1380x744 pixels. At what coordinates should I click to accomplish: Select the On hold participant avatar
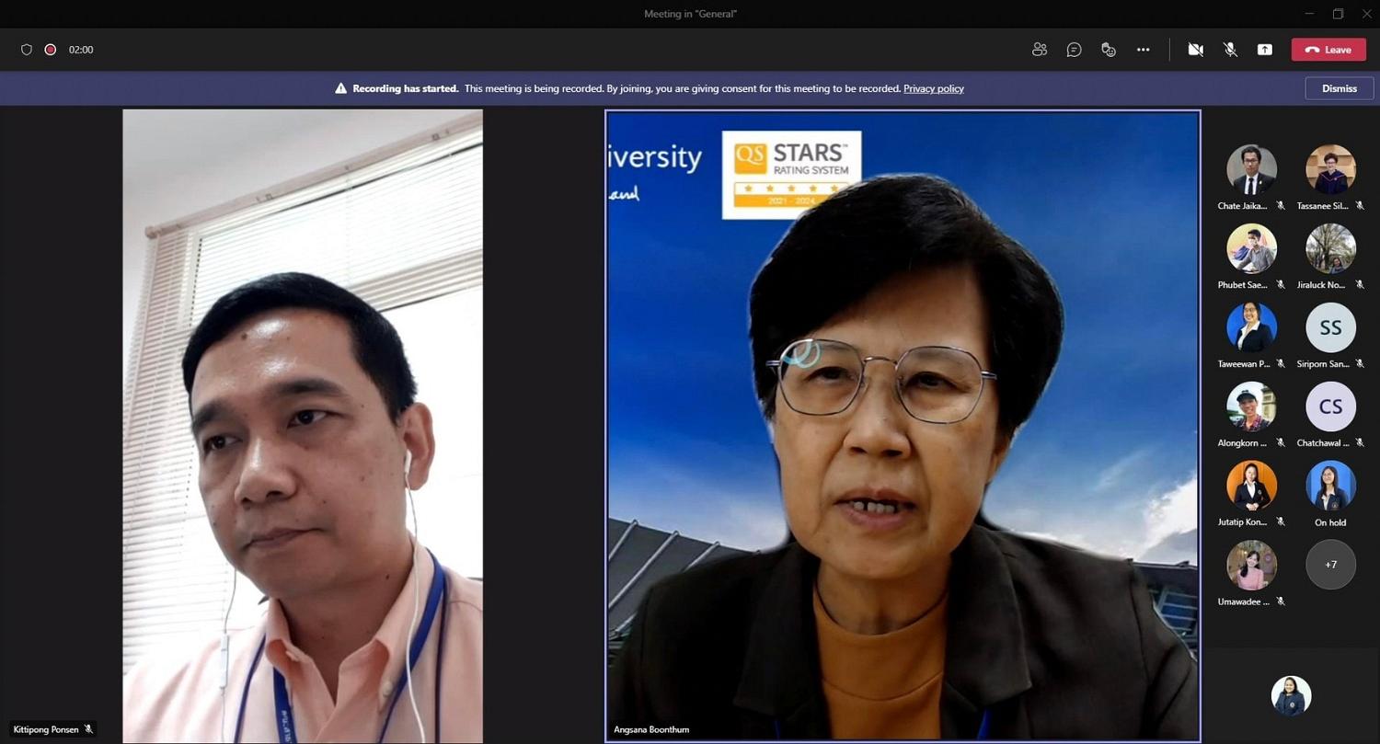[x=1331, y=486]
